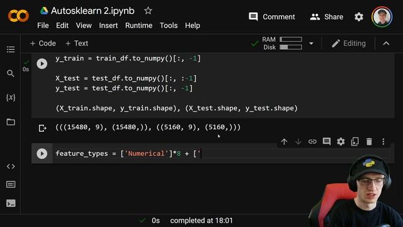The image size is (403, 227).
Task: Open Find and replace sidebar
Action: (11, 74)
